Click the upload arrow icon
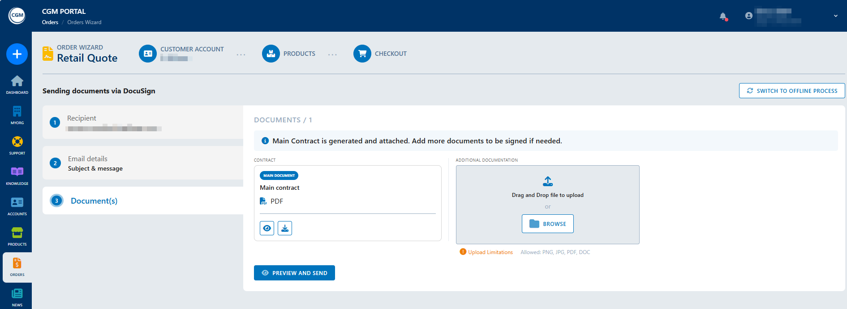 (548, 181)
